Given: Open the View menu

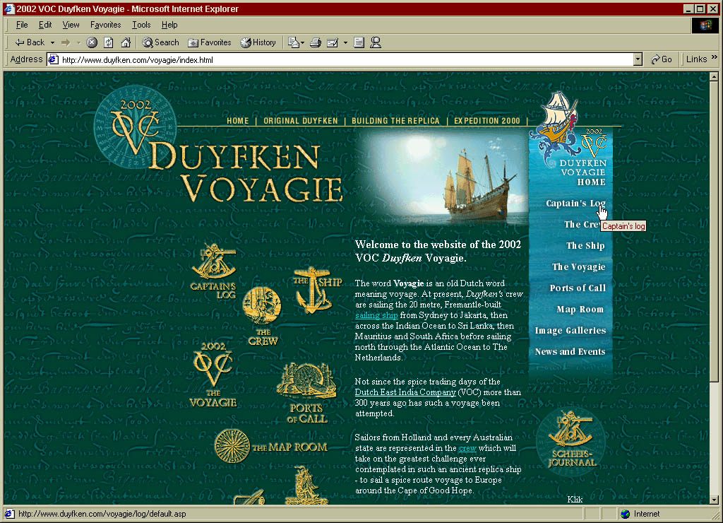Looking at the screenshot, I should 71,25.
